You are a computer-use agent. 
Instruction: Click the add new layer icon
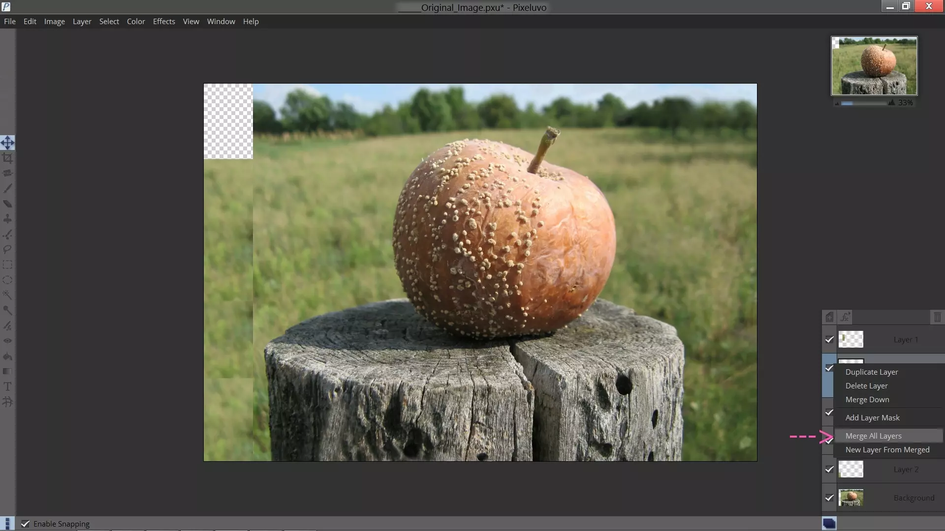[829, 317]
